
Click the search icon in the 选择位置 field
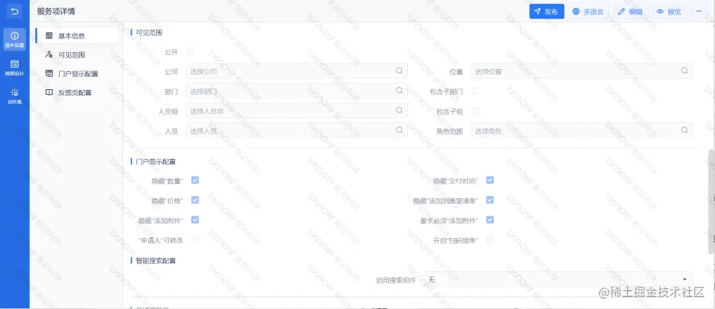tap(685, 71)
